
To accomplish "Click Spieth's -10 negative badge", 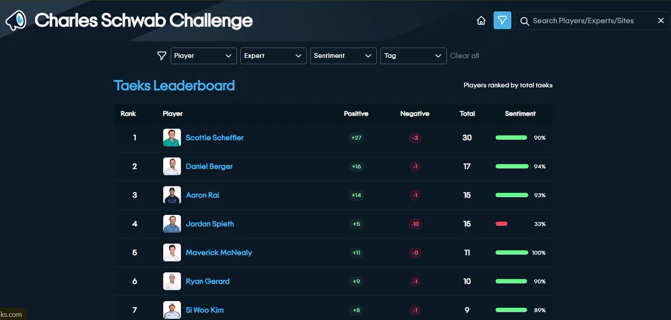I will pos(415,224).
